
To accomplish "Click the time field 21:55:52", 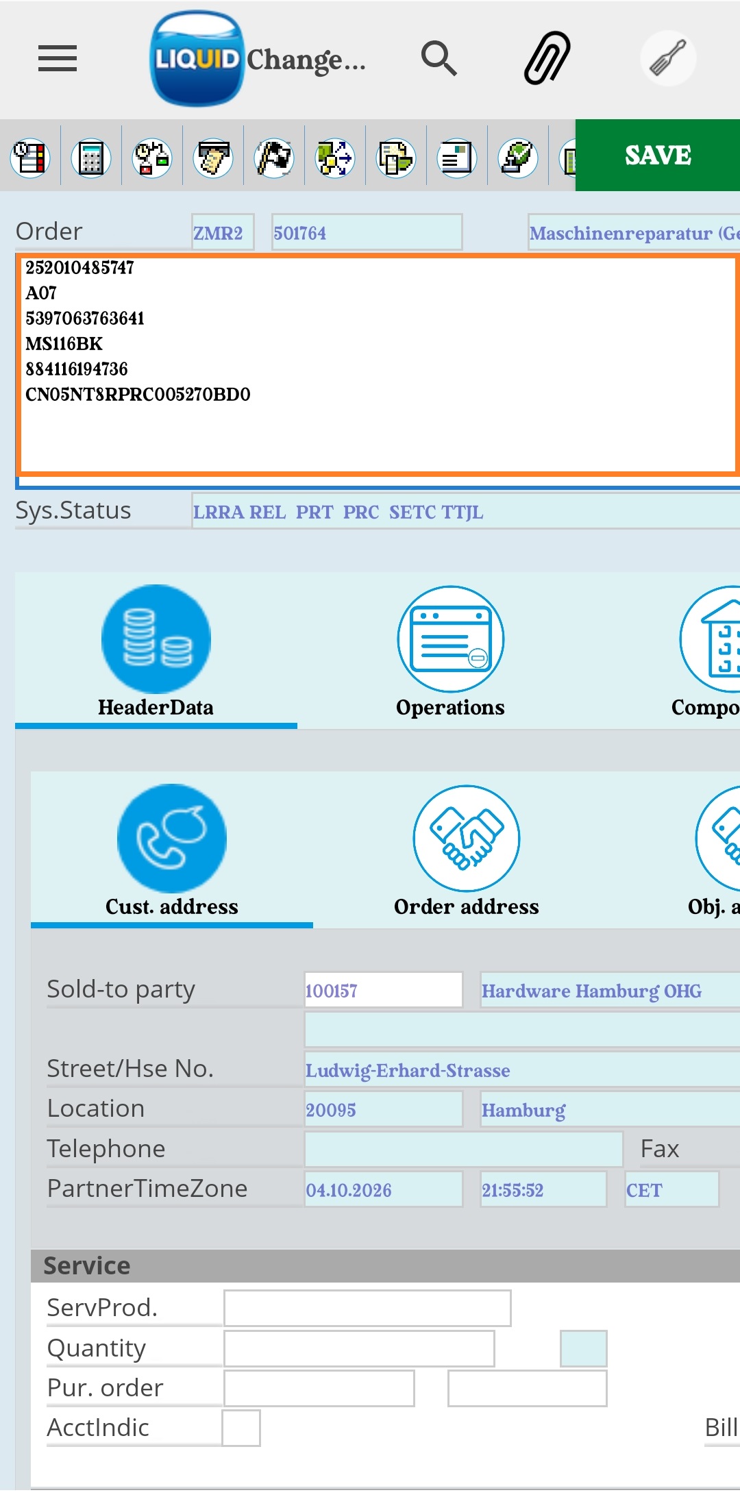I will point(543,1189).
